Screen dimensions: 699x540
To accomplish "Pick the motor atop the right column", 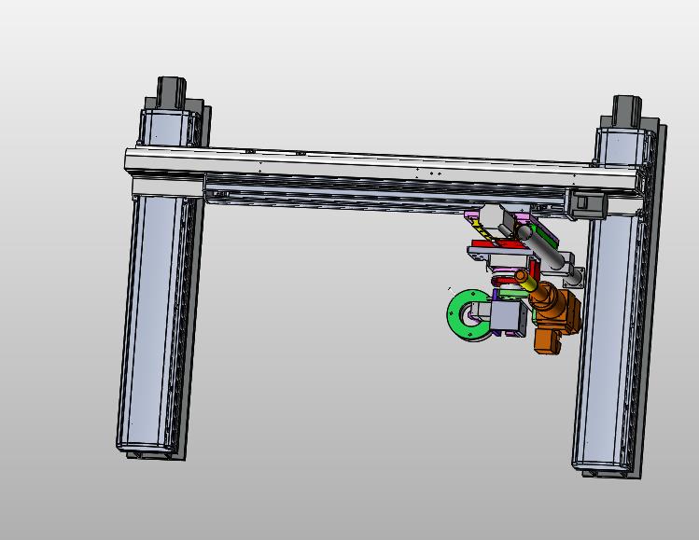I will [x=627, y=111].
